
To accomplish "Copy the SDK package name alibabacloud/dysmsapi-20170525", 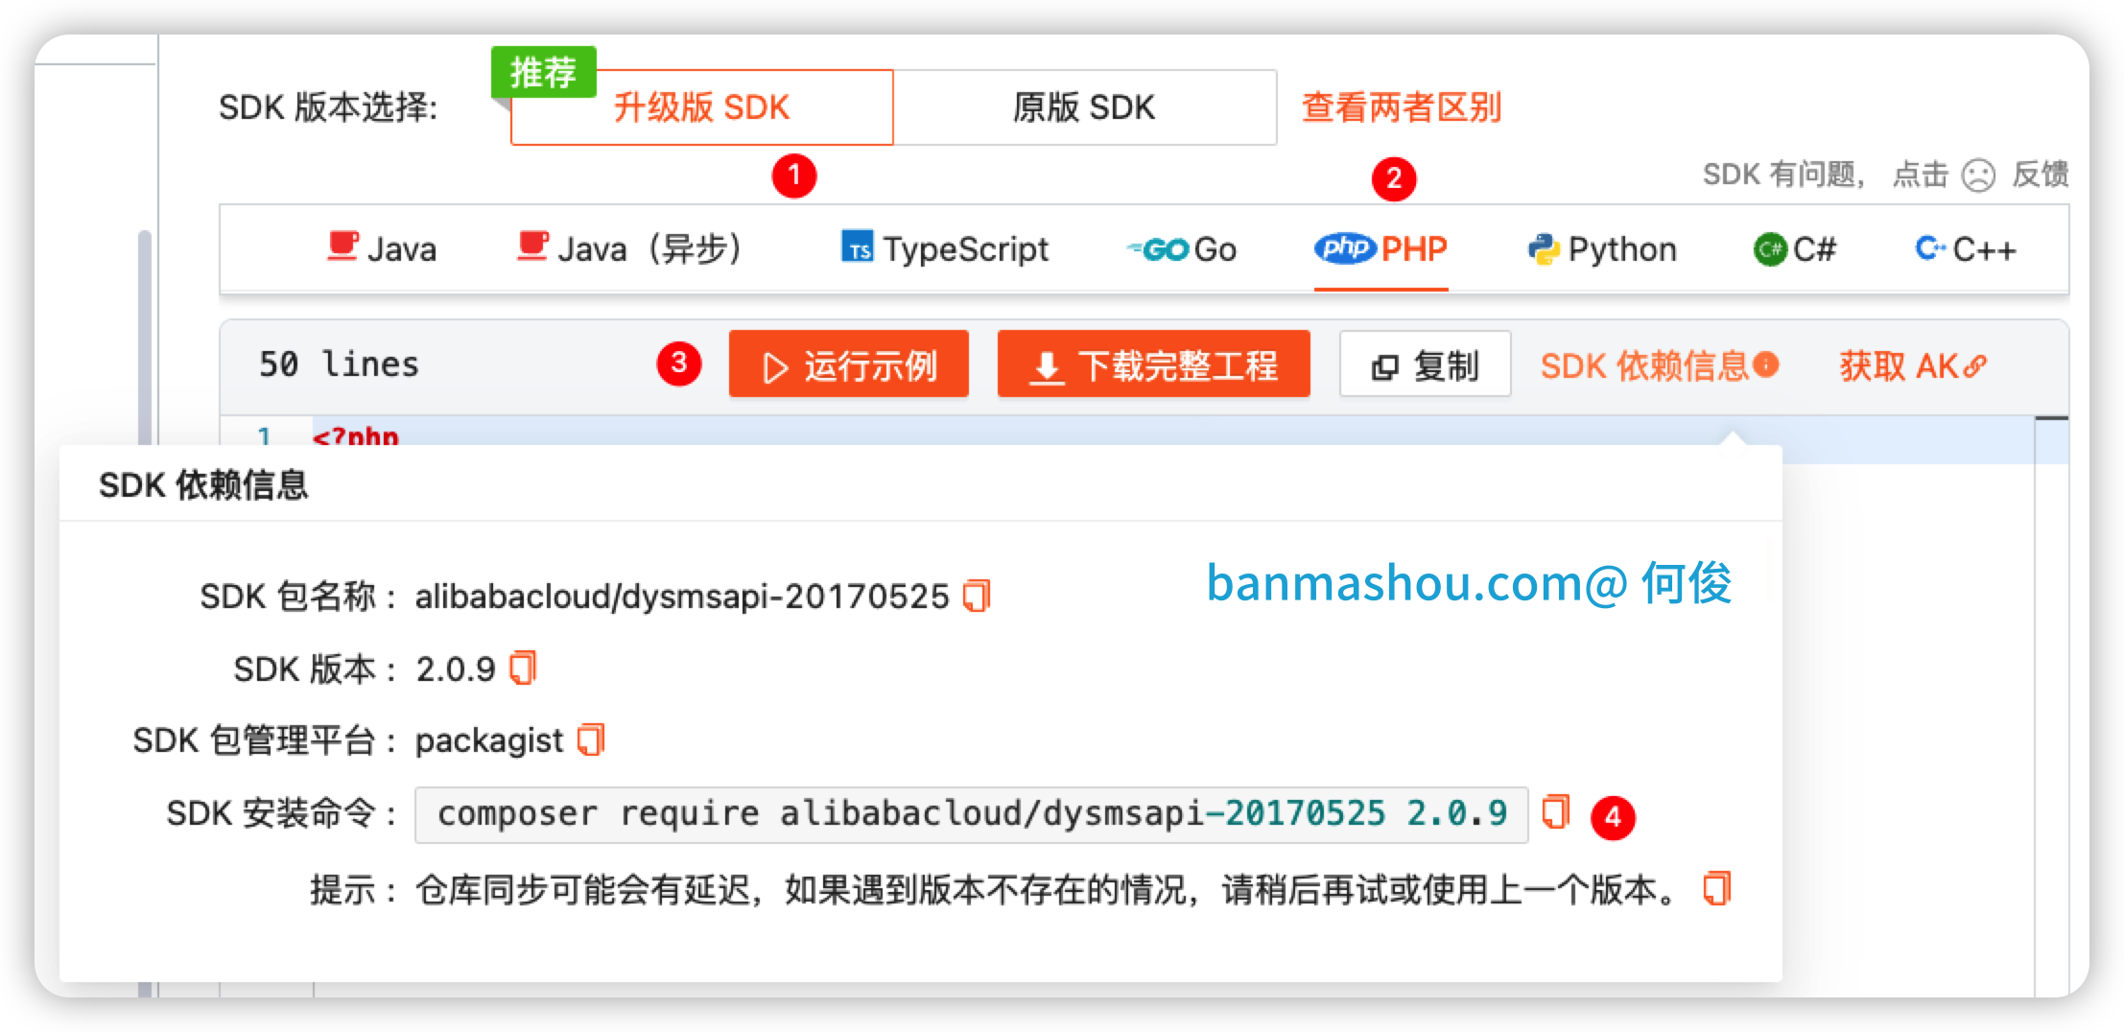I will click(x=977, y=596).
